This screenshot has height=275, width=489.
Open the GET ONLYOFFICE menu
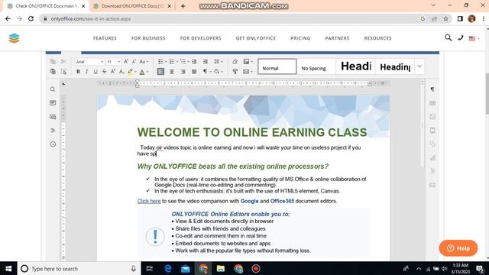tap(256, 38)
